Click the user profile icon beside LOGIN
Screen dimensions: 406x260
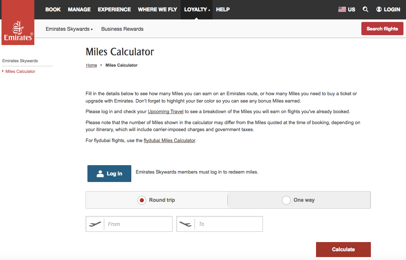[x=379, y=10]
